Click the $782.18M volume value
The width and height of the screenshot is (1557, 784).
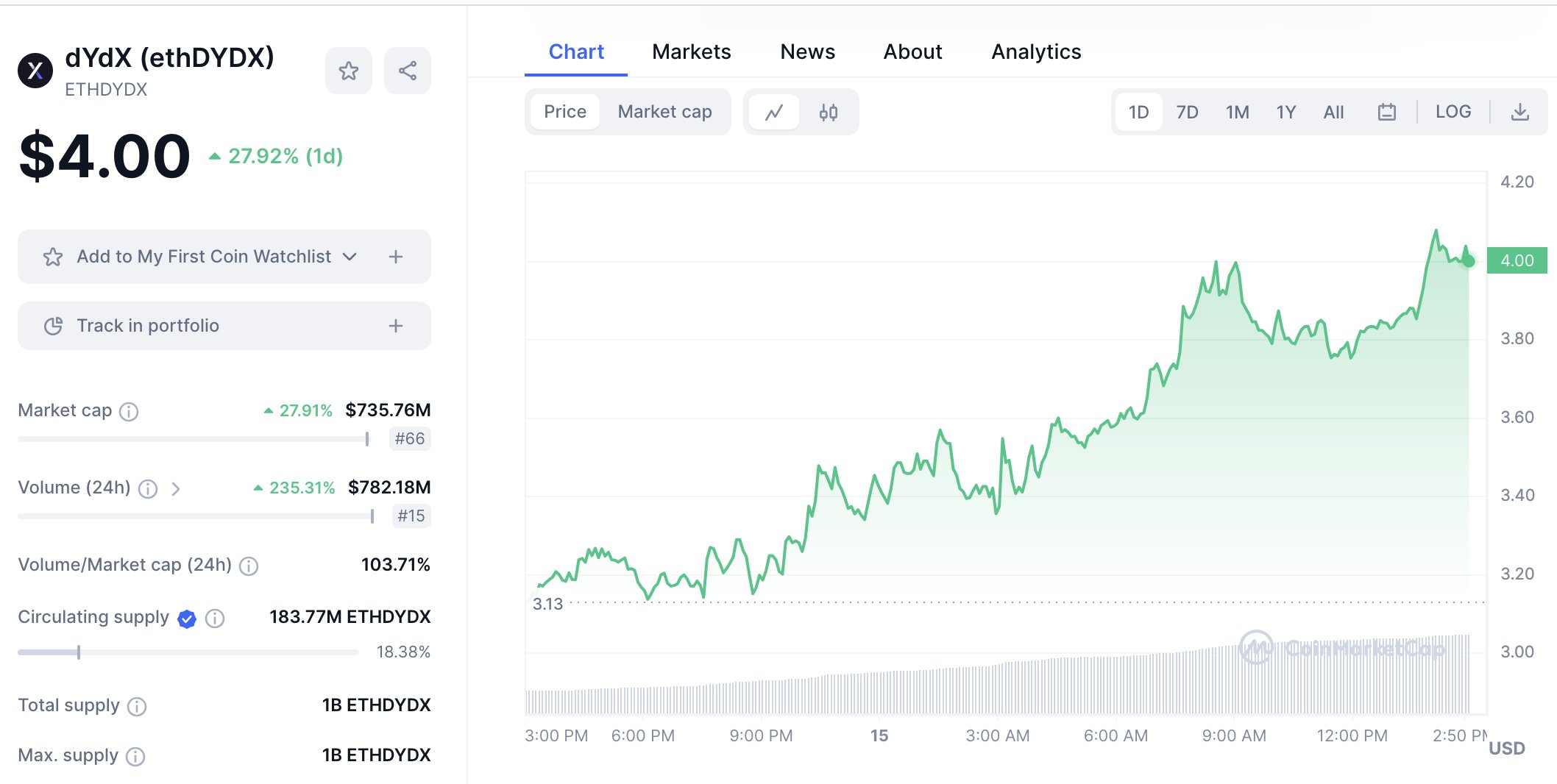(389, 488)
